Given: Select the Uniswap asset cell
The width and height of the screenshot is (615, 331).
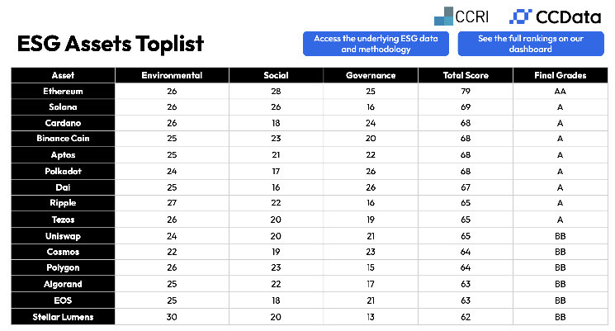Looking at the screenshot, I should pos(63,235).
